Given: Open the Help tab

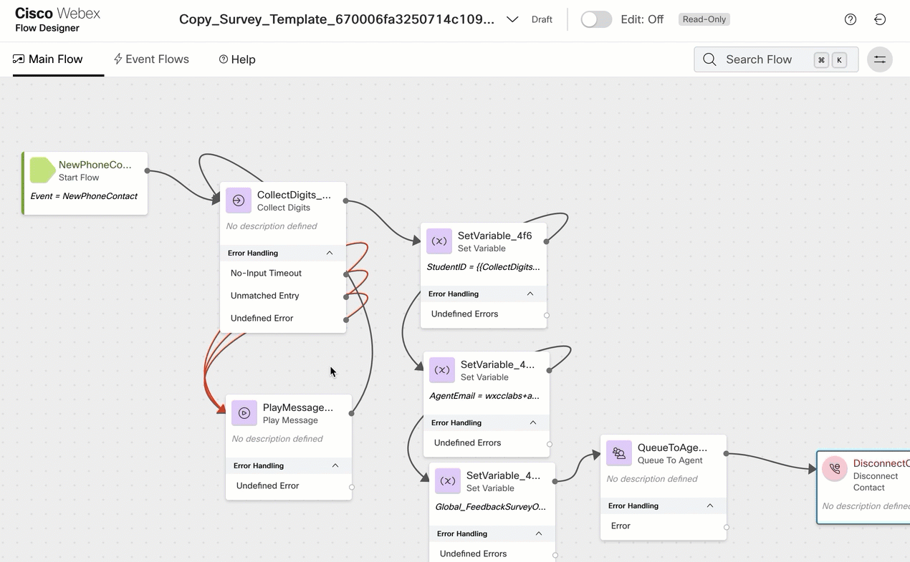Looking at the screenshot, I should pyautogui.click(x=237, y=59).
